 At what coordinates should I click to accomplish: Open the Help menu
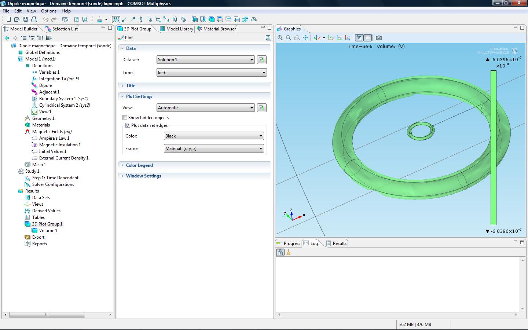coord(66,11)
